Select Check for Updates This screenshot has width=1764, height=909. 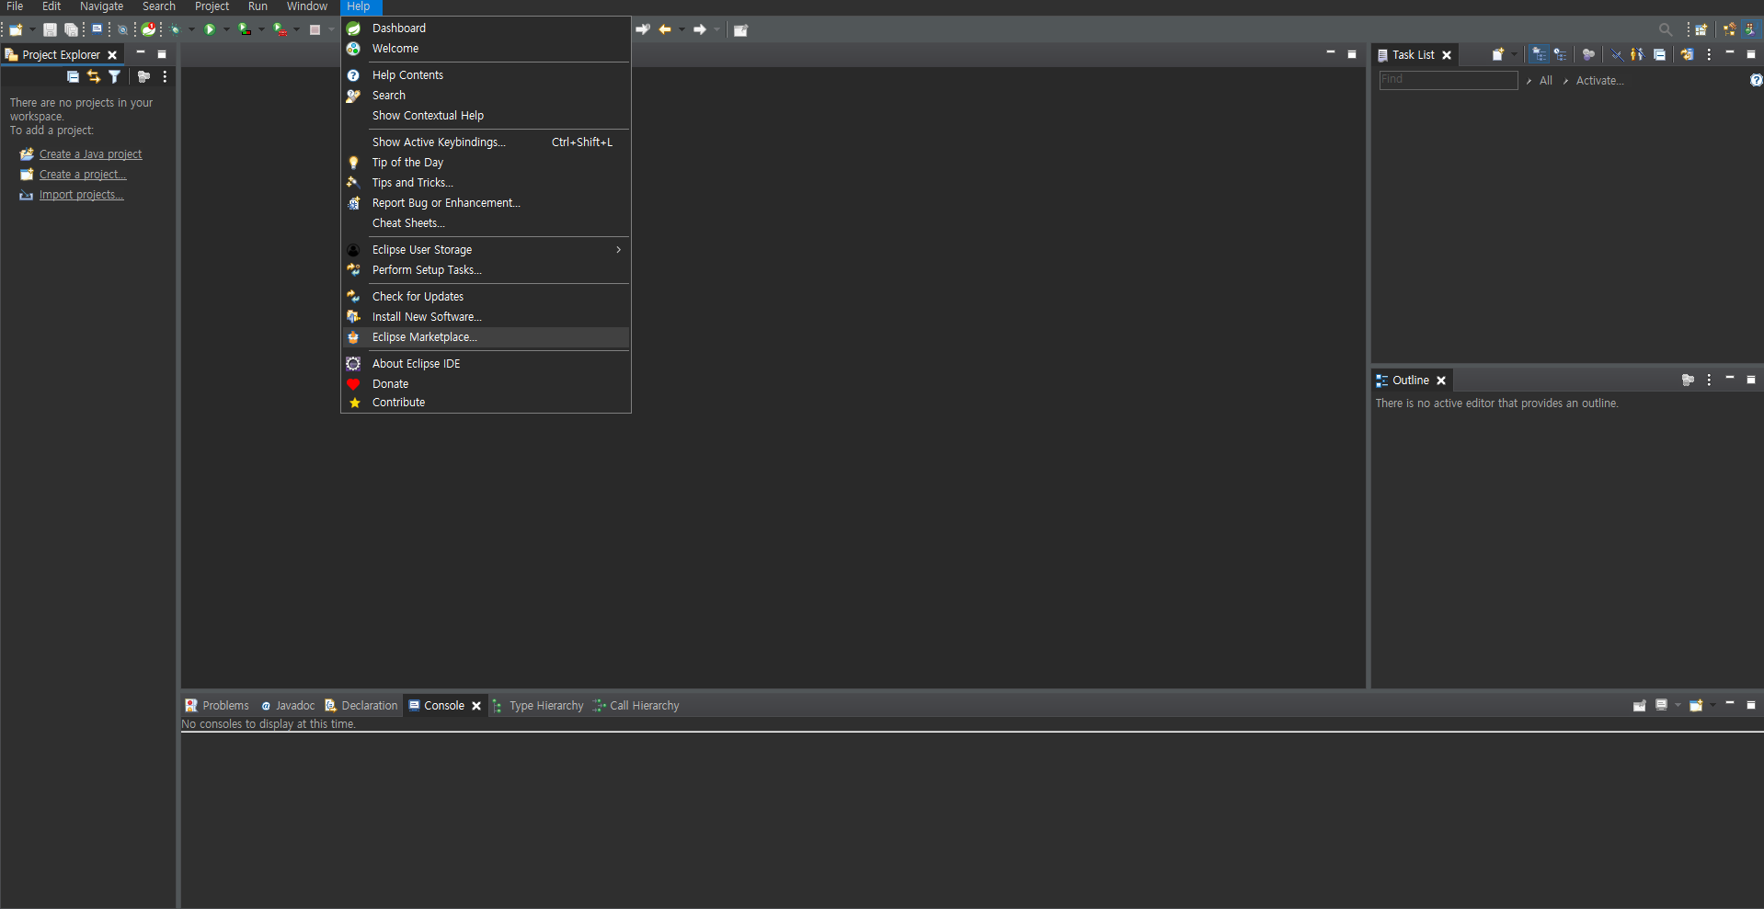point(486,297)
